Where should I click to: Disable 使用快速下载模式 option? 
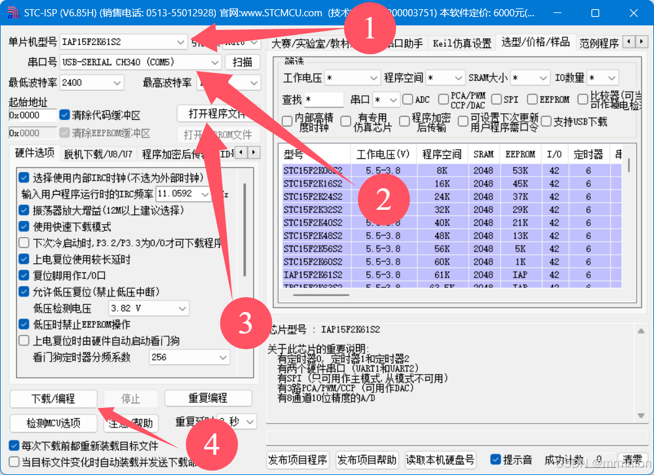pyautogui.click(x=23, y=226)
